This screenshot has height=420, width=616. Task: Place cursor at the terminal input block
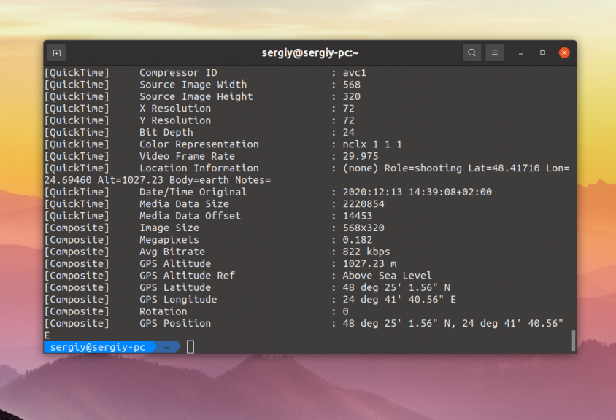coord(190,347)
